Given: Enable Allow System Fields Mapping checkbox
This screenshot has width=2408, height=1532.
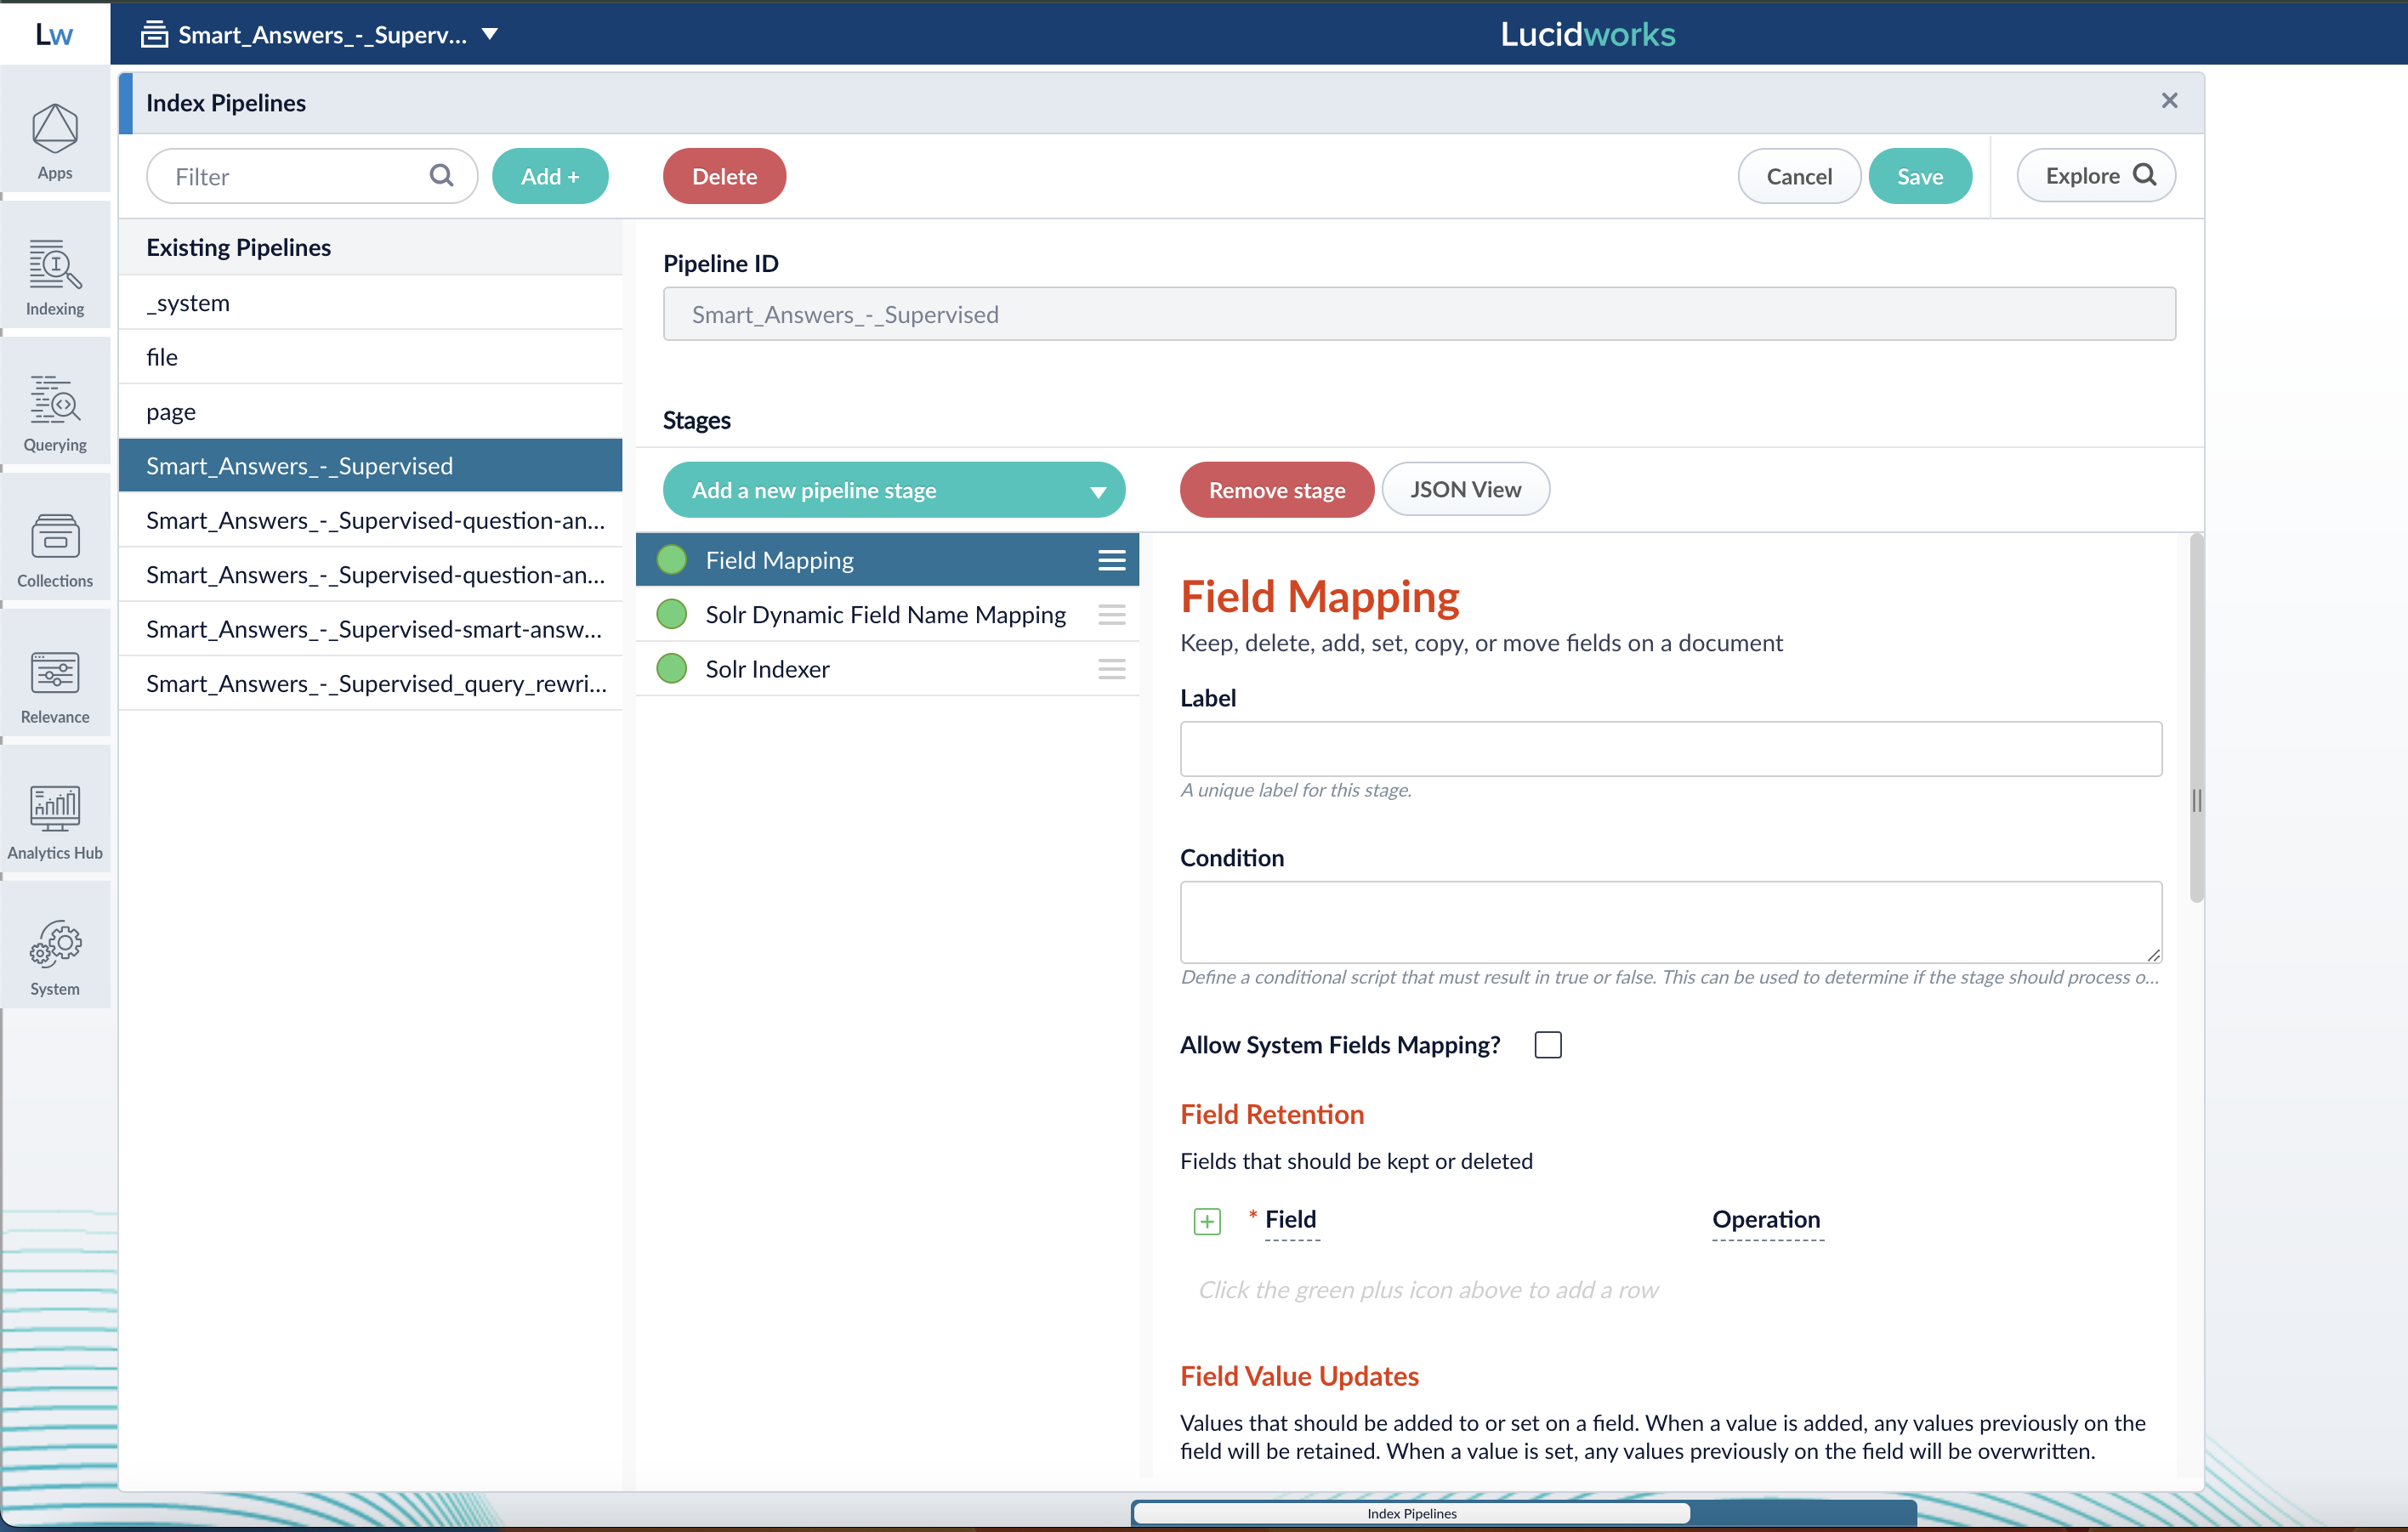Looking at the screenshot, I should 1547,1045.
